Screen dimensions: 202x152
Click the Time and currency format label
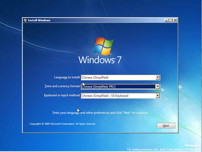click(62, 86)
